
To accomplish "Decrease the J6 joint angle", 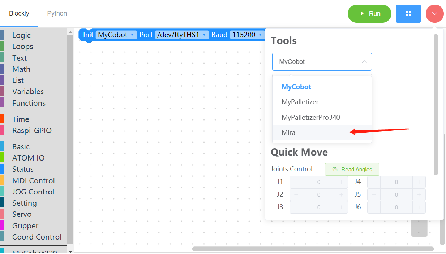I will (374, 207).
